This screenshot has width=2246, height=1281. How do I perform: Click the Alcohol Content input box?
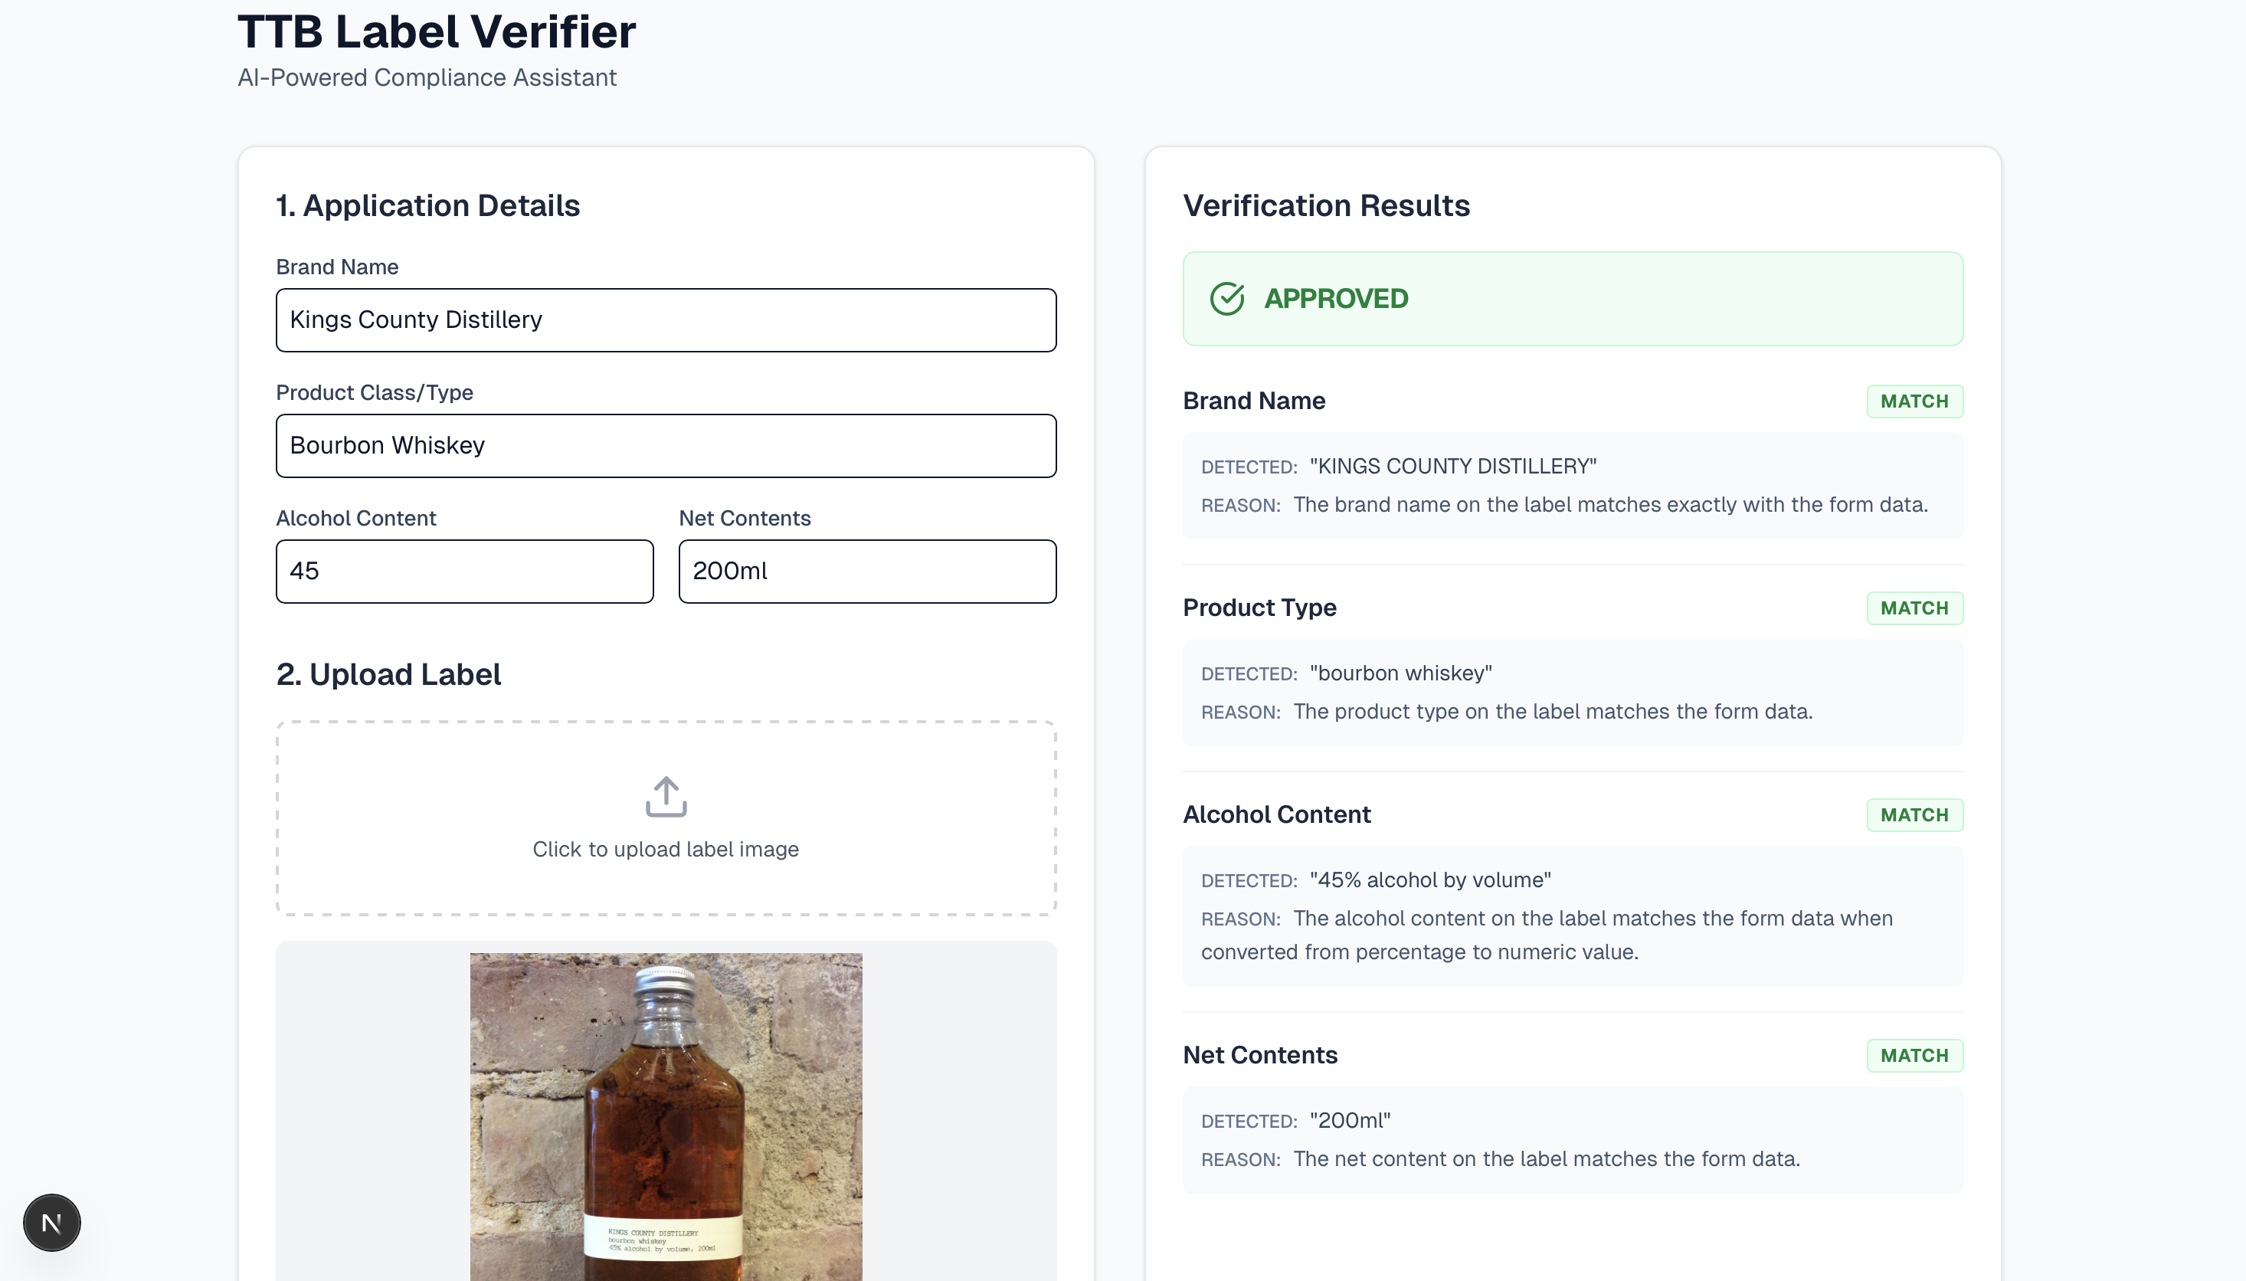[464, 572]
